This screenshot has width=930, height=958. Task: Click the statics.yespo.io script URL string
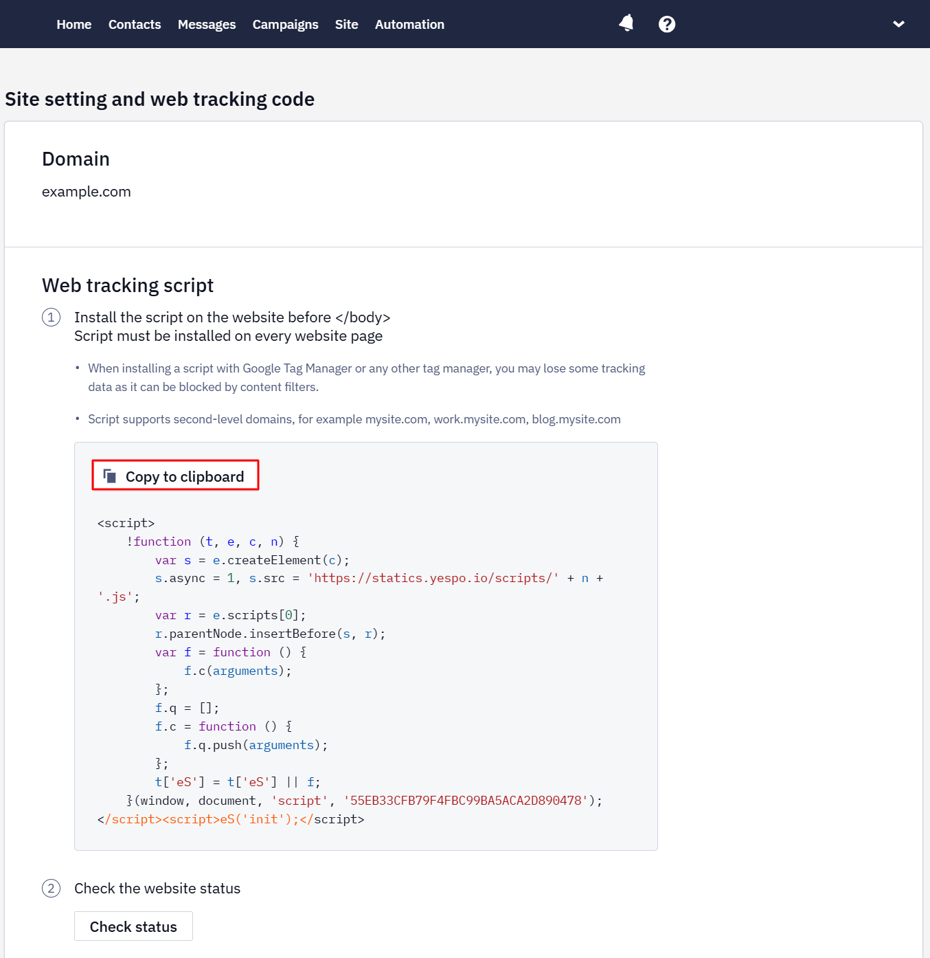433,578
